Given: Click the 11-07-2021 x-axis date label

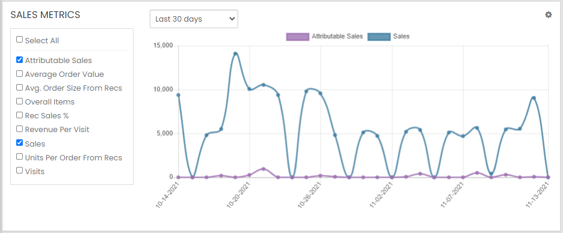Looking at the screenshot, I should click(452, 195).
